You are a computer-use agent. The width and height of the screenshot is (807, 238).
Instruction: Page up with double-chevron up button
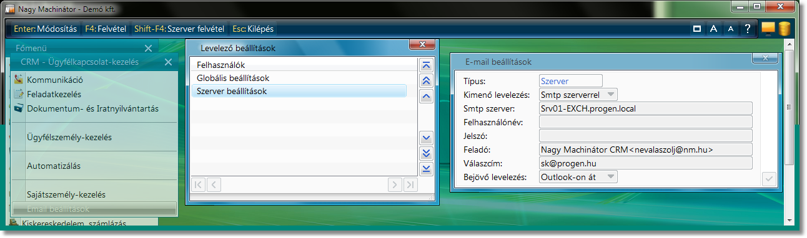pos(427,80)
